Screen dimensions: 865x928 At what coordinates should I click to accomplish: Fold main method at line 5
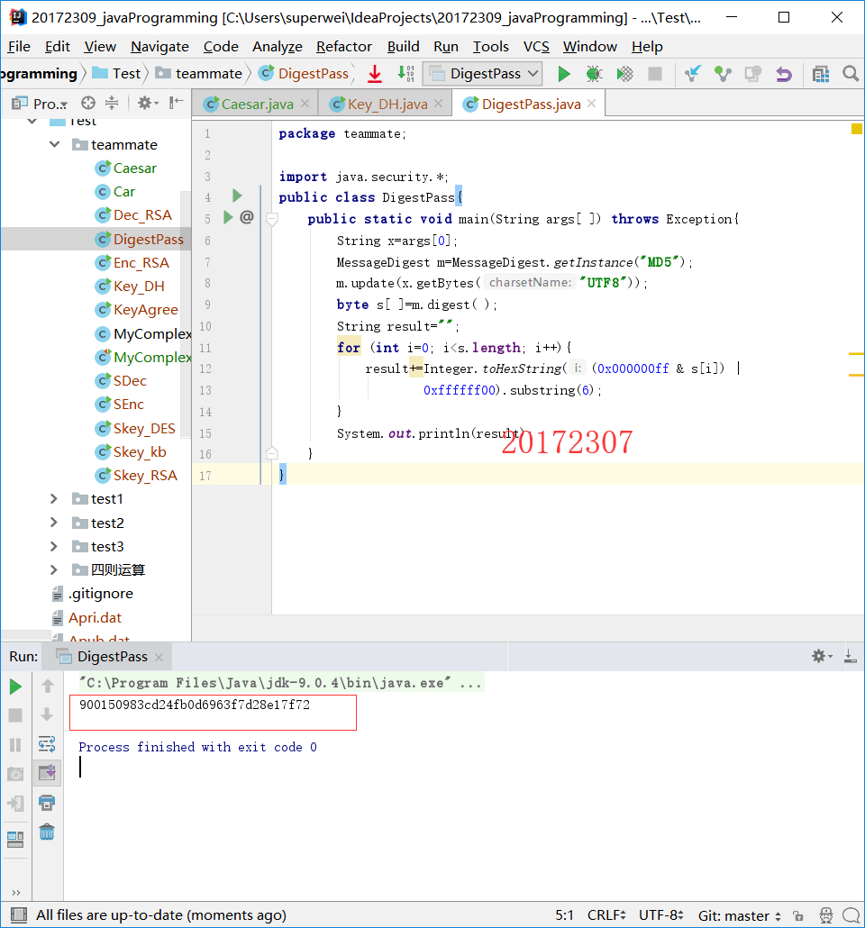(272, 219)
